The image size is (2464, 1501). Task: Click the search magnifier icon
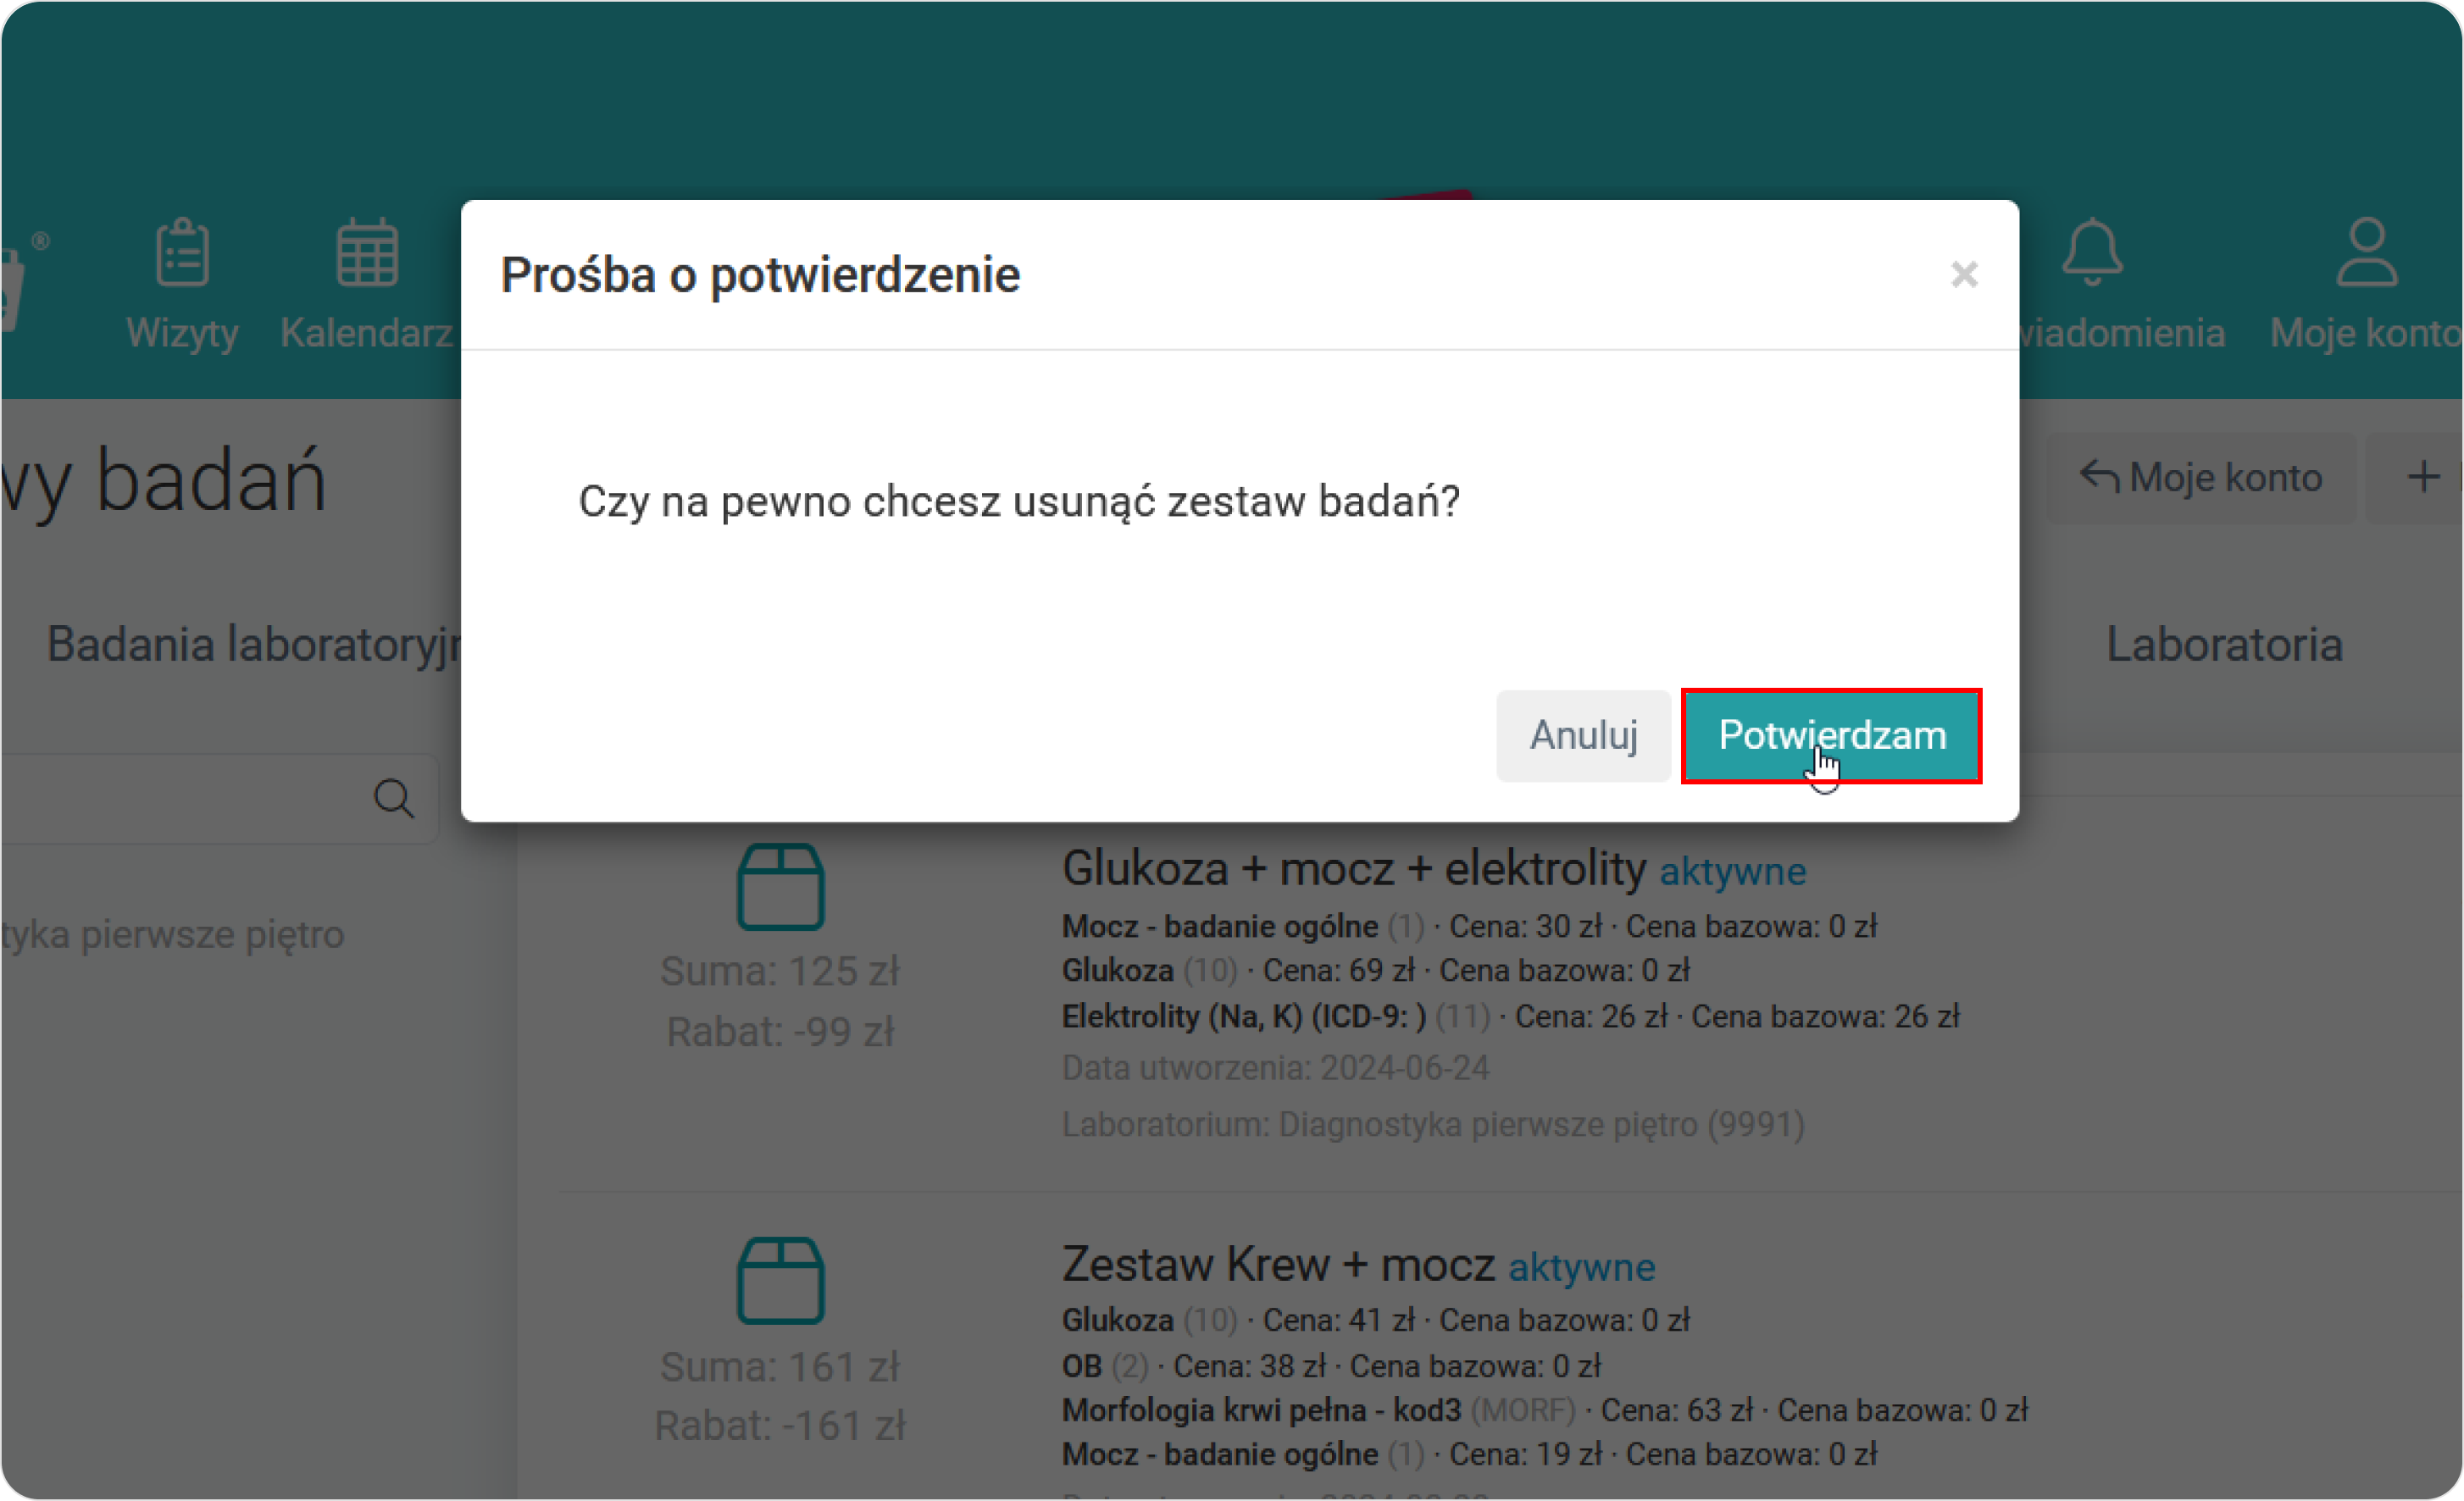[x=394, y=798]
